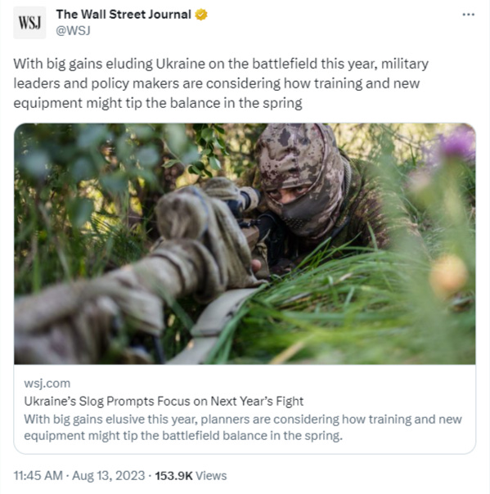Open The Wall Street Journal display name
490x494 pixels.
tap(124, 15)
